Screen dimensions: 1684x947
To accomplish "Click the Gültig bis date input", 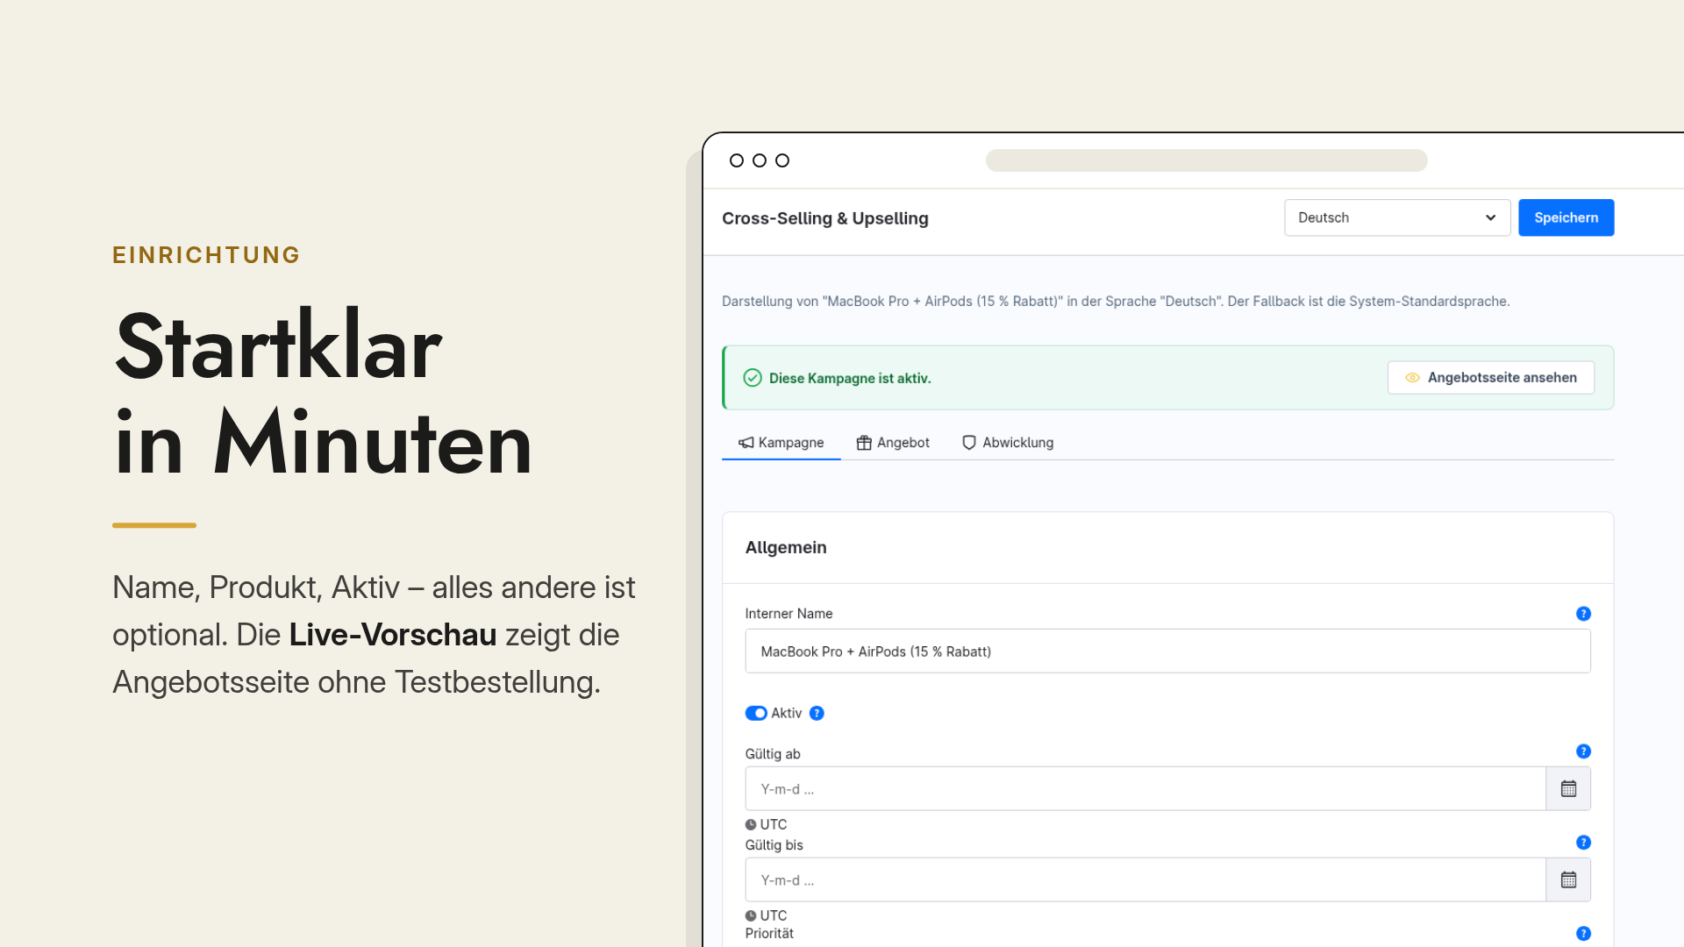I will (1145, 879).
